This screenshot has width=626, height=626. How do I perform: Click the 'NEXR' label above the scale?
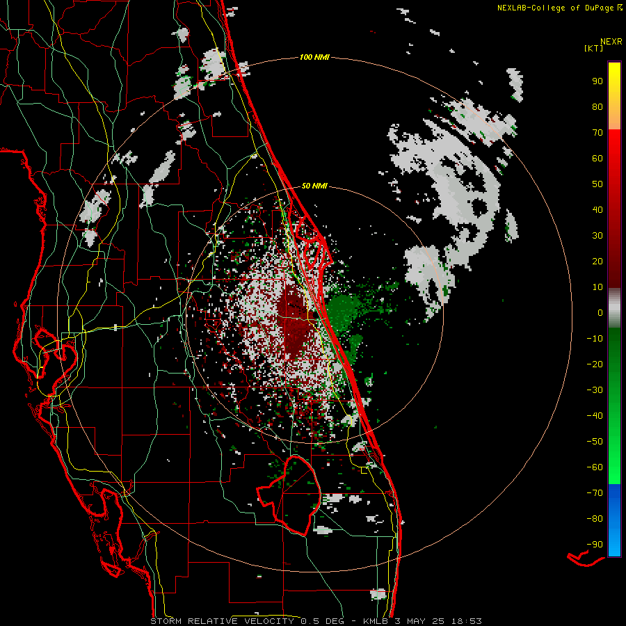click(611, 42)
